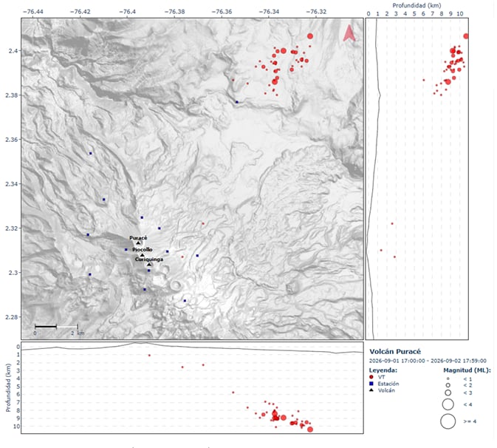Click the '-76.4' longitude tick label

click(127, 12)
